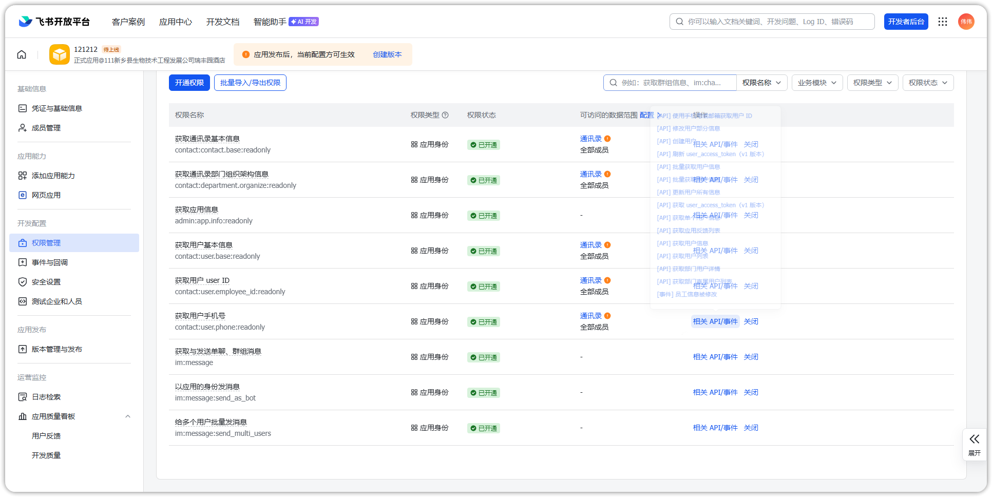Viewport: 992px width, 497px height.
Task: Click the orange 121212 app cube icon
Action: pos(60,54)
